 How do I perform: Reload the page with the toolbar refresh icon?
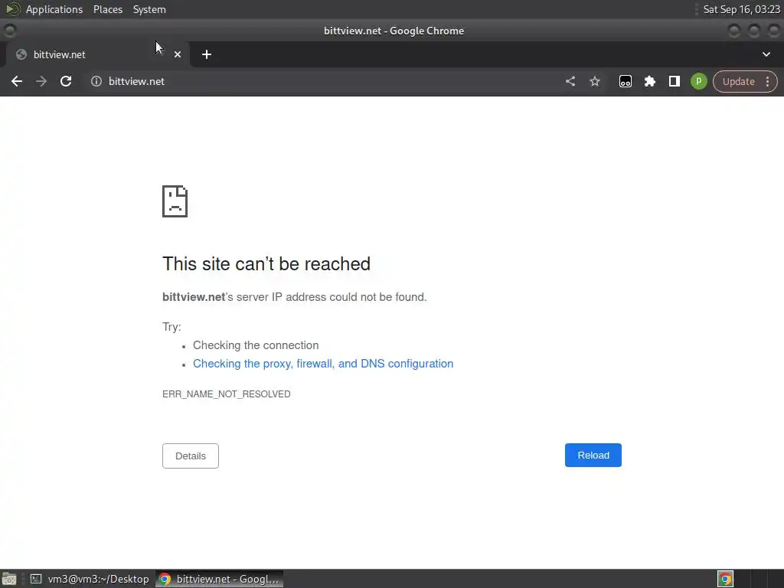(66, 81)
